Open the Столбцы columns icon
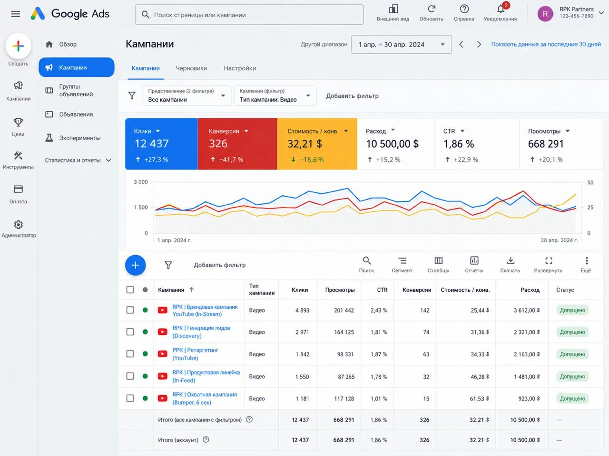The image size is (609, 456). [438, 260]
